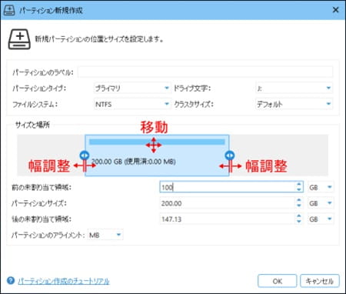Decrease 前の未割り当て領域 with down arrow
The image size is (346, 294).
click(x=299, y=190)
